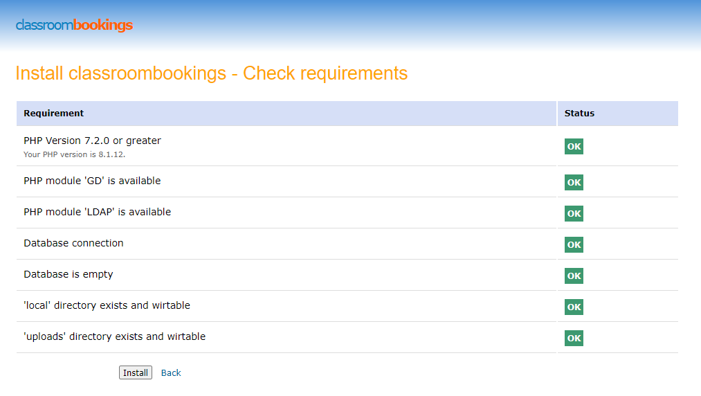The height and width of the screenshot is (396, 701).
Task: Click the classroombookings logo
Action: 74,26
